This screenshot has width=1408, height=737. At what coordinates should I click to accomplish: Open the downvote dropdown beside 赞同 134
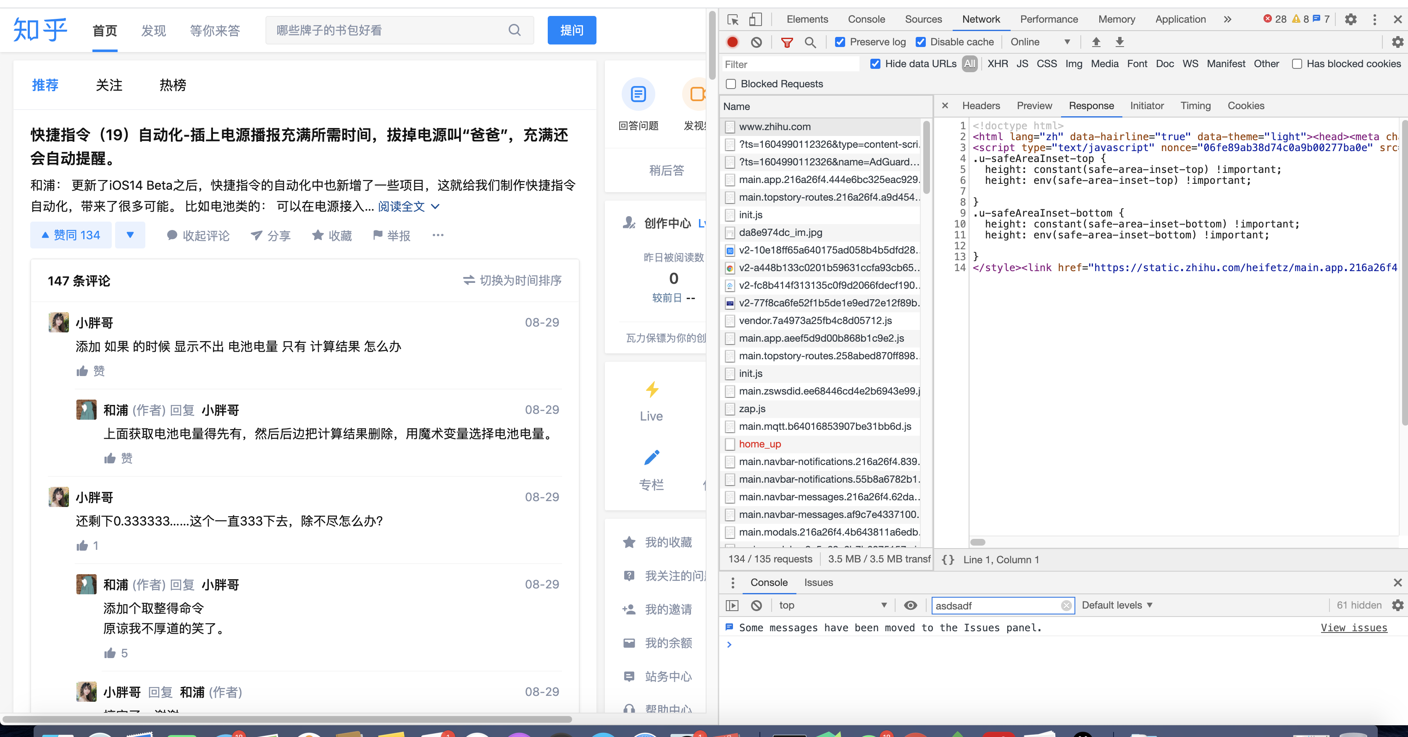click(130, 235)
